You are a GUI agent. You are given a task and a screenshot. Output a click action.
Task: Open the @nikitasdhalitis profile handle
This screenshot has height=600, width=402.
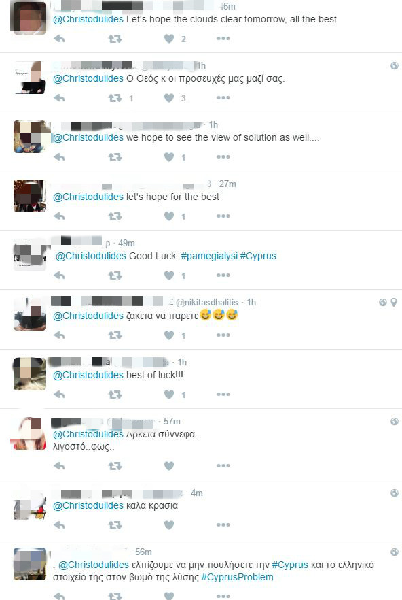[x=206, y=302]
